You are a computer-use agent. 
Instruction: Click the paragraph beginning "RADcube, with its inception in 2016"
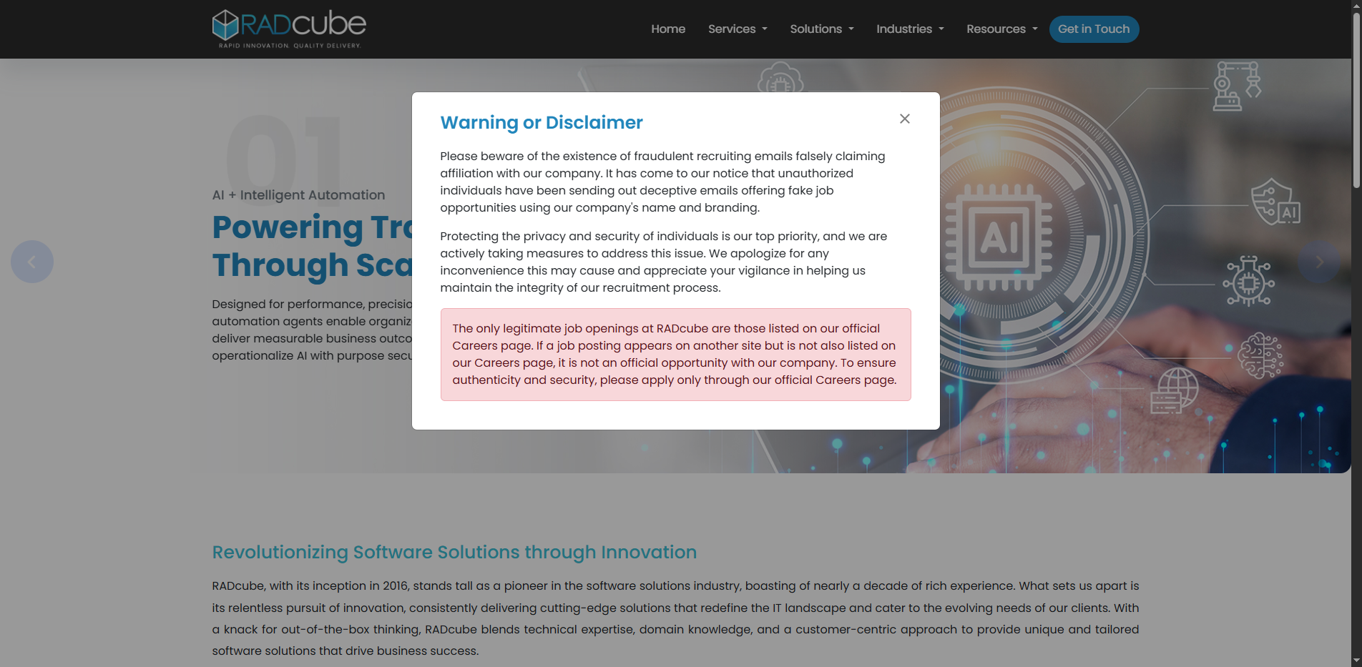(675, 618)
